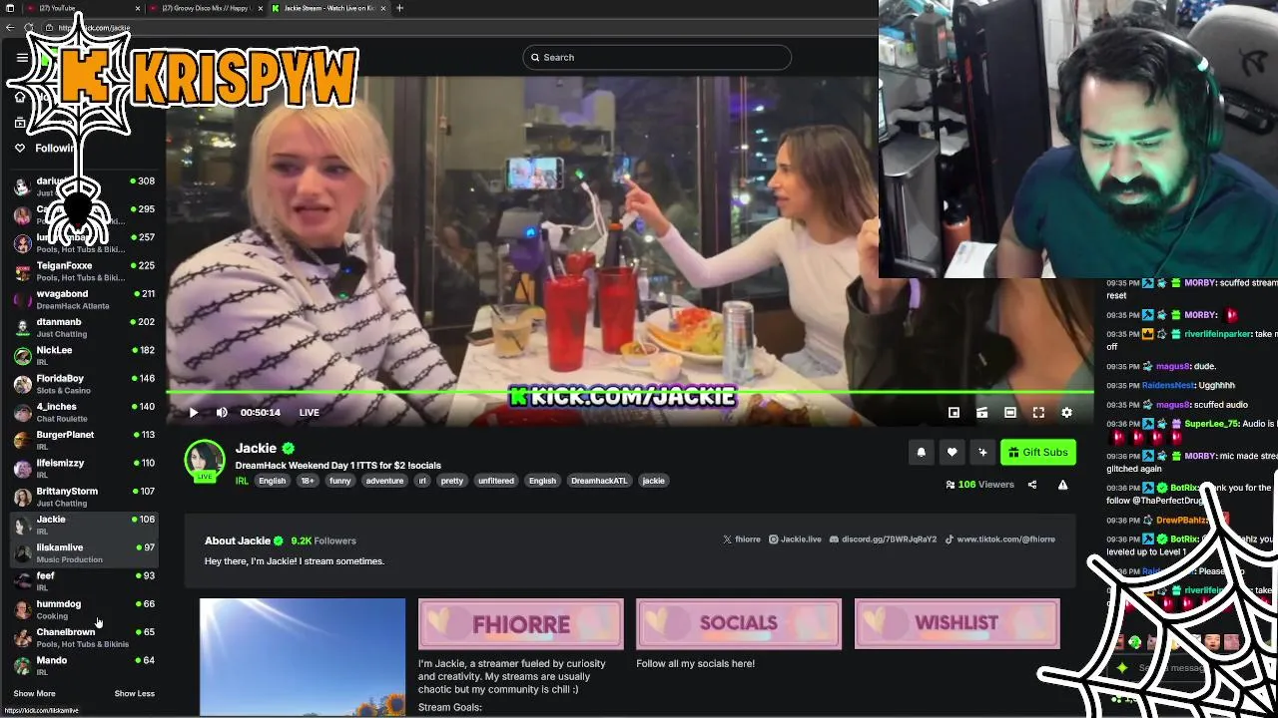Open Mando channel in sidebar
This screenshot has height=718, width=1278.
point(84,665)
